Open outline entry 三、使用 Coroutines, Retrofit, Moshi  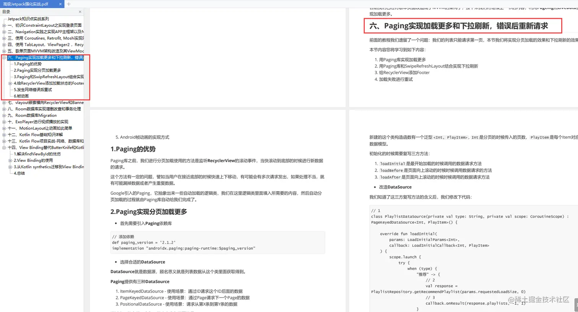[x=46, y=38]
